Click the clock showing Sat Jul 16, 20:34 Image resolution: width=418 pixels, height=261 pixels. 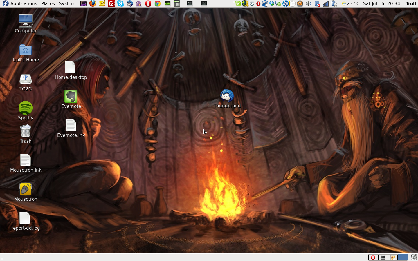pyautogui.click(x=381, y=3)
